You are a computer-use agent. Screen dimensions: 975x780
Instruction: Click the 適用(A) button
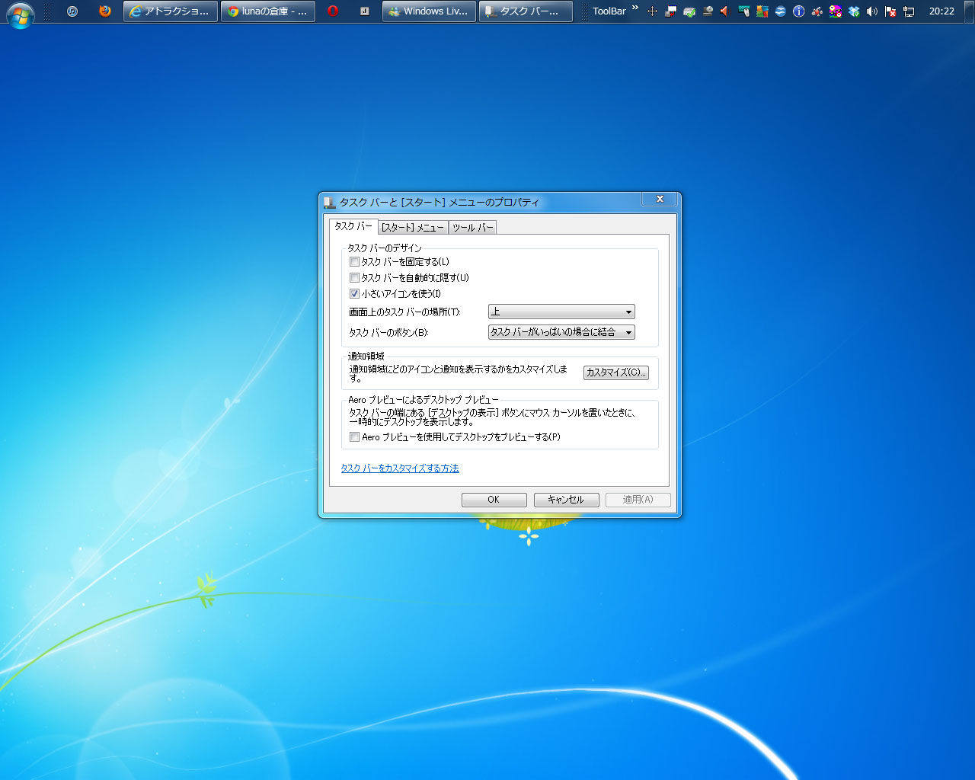(638, 500)
